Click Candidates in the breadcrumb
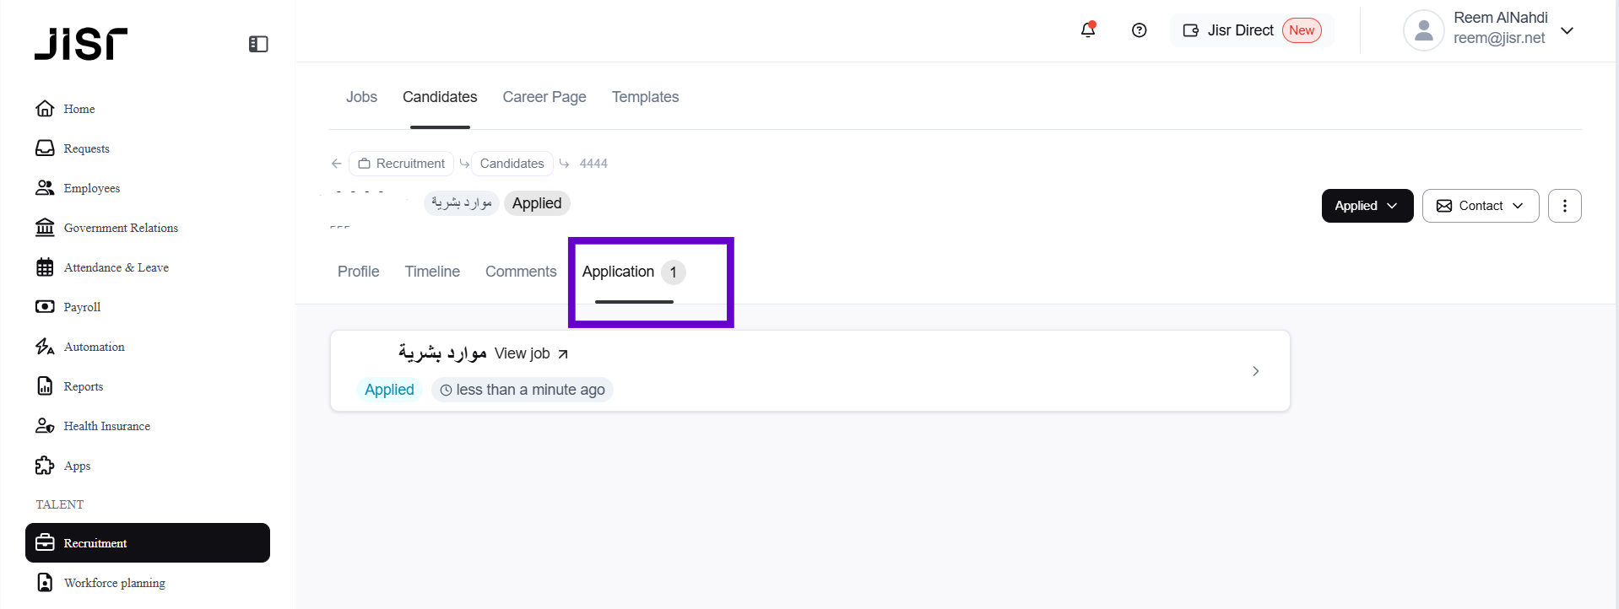1619x609 pixels. (x=512, y=164)
